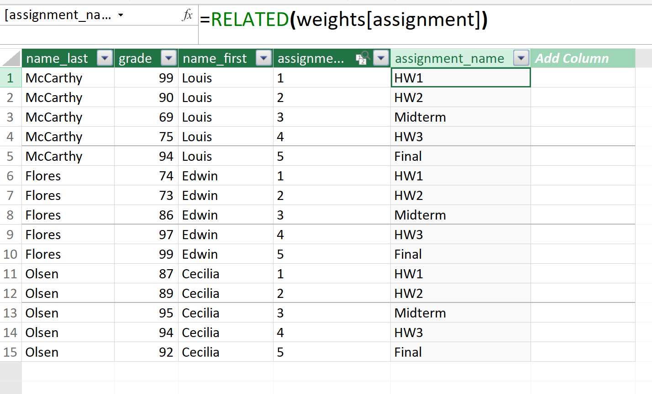The image size is (652, 394).
Task: Click the fx insert function icon
Action: (187, 15)
